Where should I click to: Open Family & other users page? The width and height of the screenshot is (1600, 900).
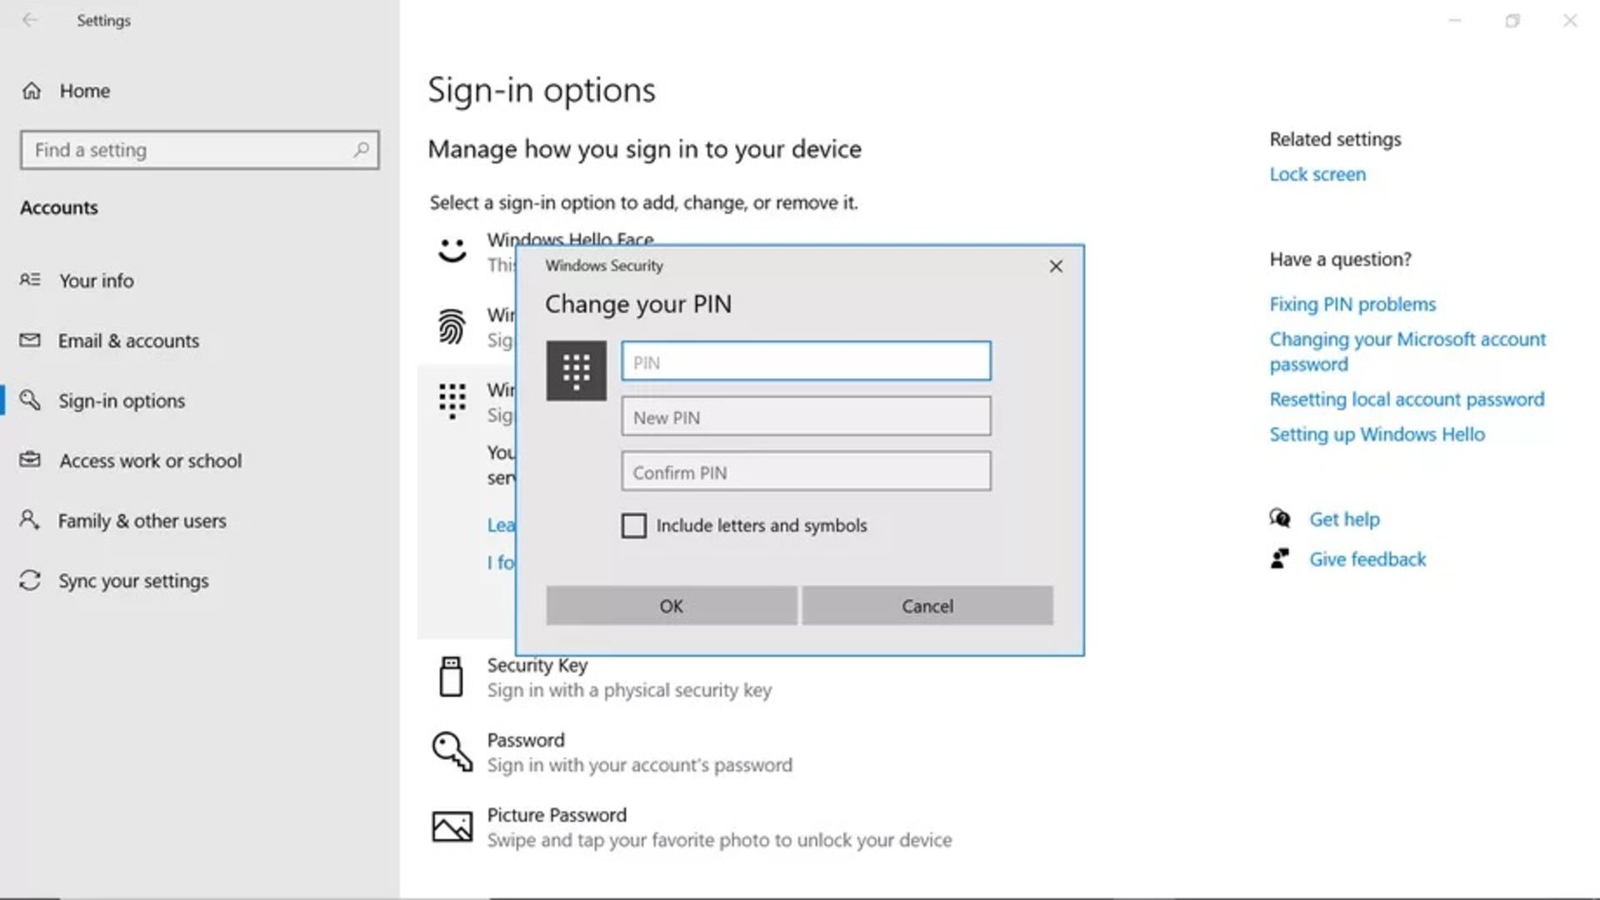pyautogui.click(x=142, y=520)
